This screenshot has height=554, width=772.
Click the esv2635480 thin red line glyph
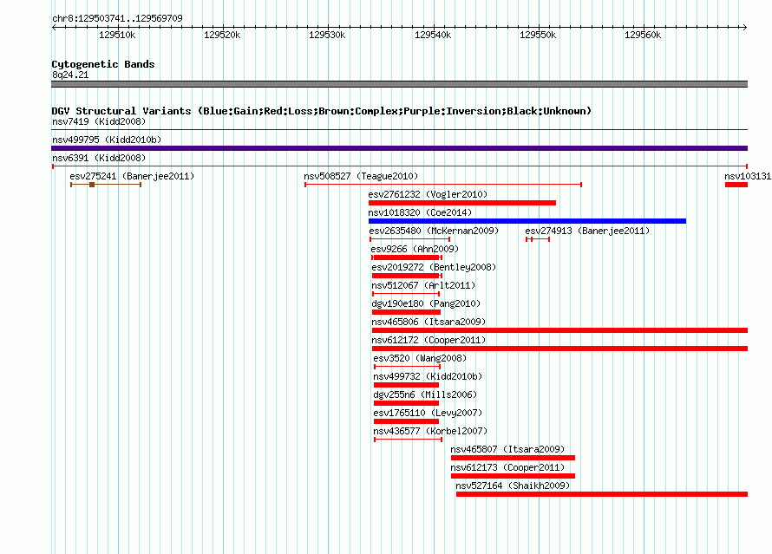409,239
